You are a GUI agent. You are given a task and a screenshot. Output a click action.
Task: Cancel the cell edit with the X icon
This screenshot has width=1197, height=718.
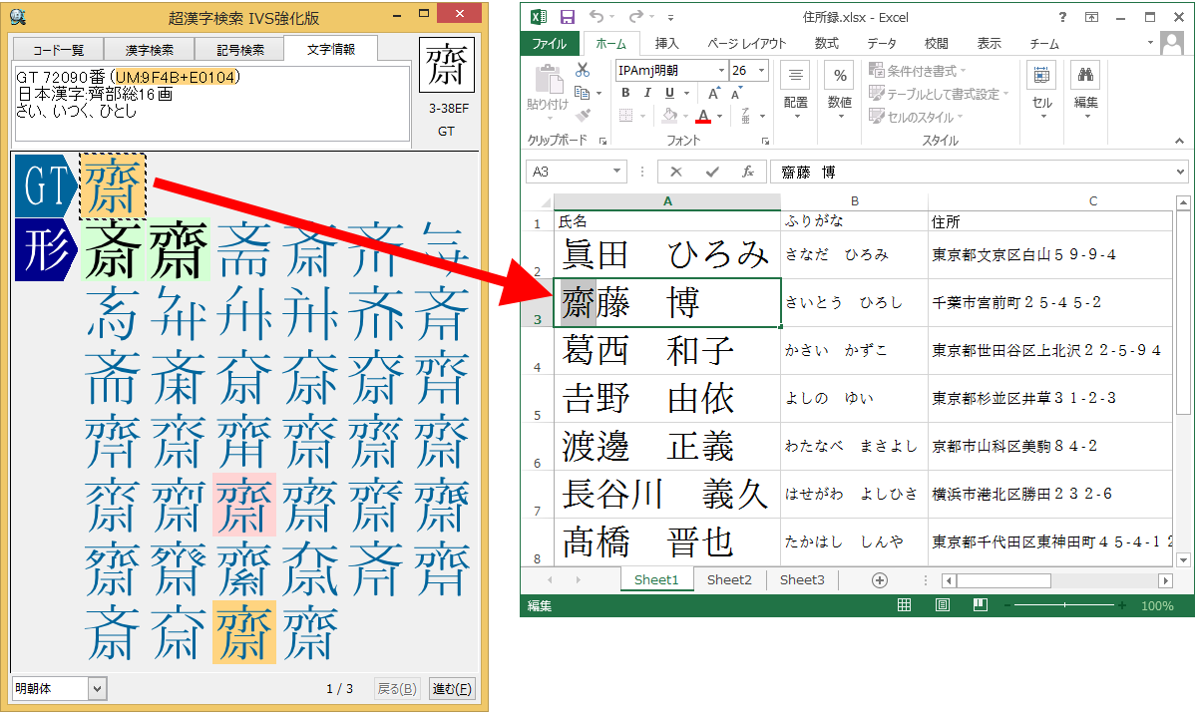pos(676,172)
